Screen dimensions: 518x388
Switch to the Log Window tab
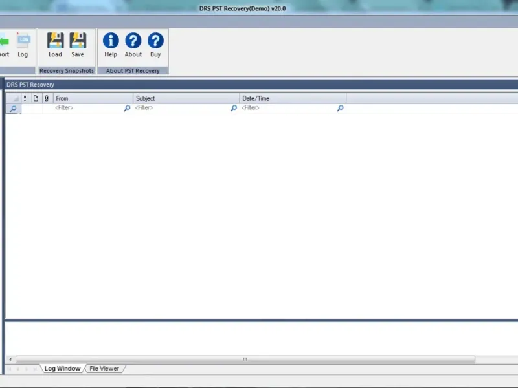(62, 369)
